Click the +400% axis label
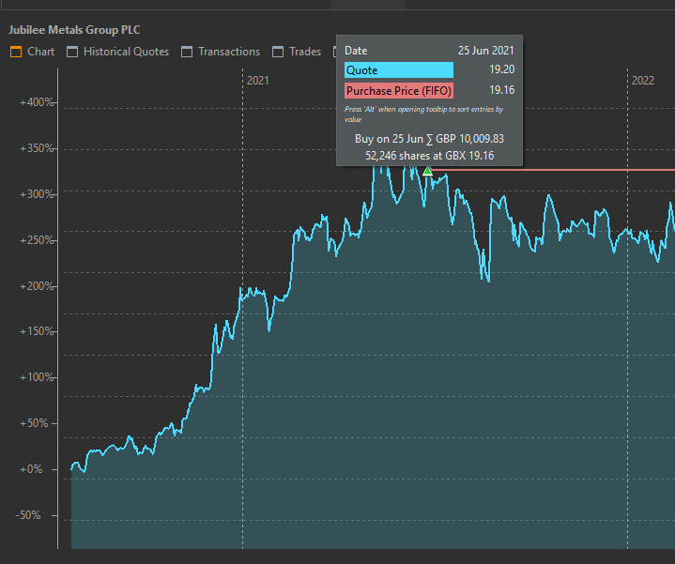 [37, 102]
